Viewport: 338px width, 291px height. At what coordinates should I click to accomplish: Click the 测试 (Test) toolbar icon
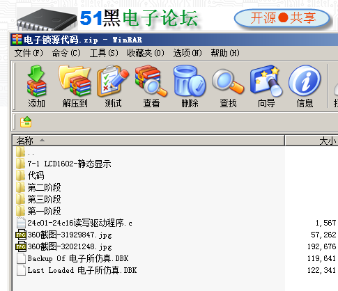pos(113,81)
